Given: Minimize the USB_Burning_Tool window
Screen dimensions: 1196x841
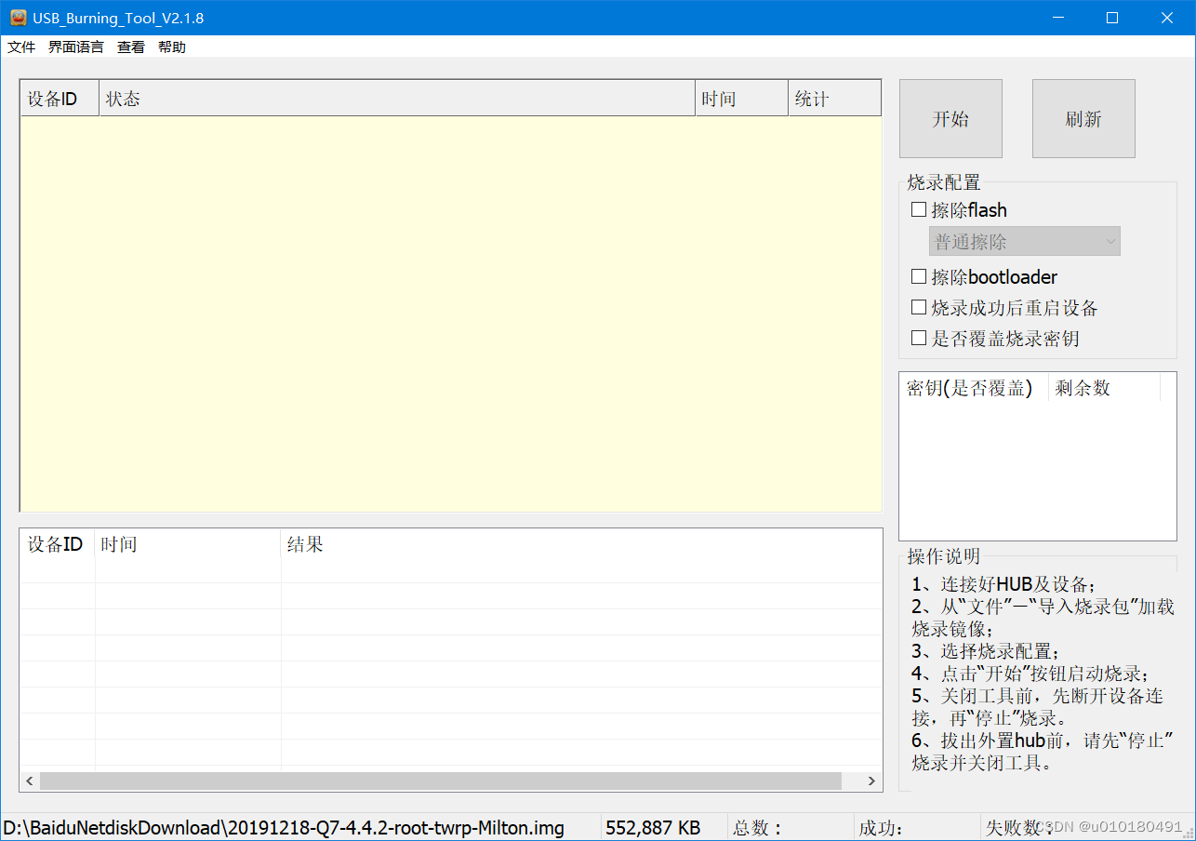Looking at the screenshot, I should point(1057,18).
